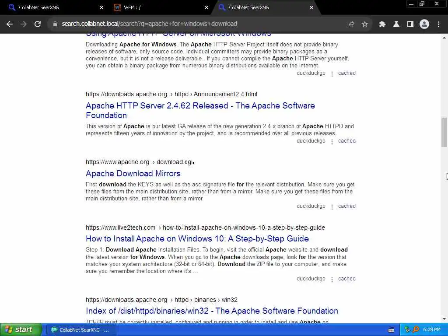Open cached copy of Apache 2.4.62 Released result
The height and width of the screenshot is (336, 448).
(347, 141)
